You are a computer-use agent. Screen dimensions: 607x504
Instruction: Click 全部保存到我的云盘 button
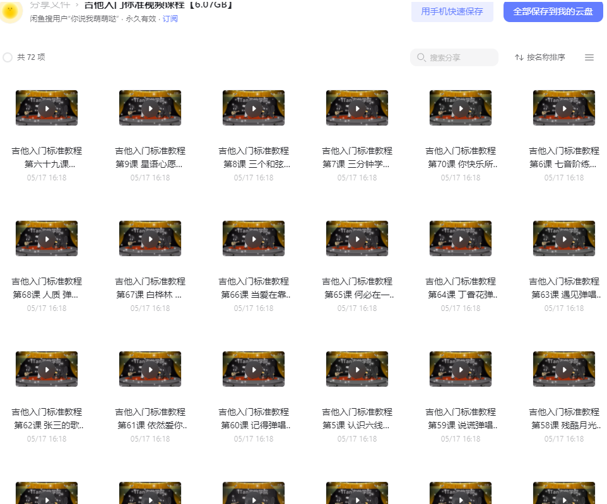tap(553, 11)
